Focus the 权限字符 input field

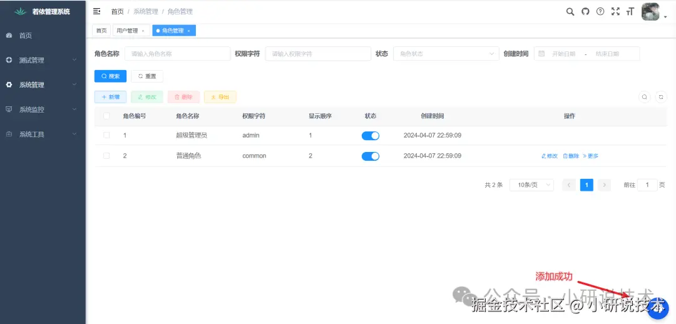coord(318,54)
